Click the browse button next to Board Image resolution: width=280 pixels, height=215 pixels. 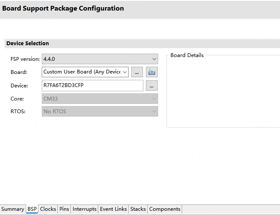[137, 72]
